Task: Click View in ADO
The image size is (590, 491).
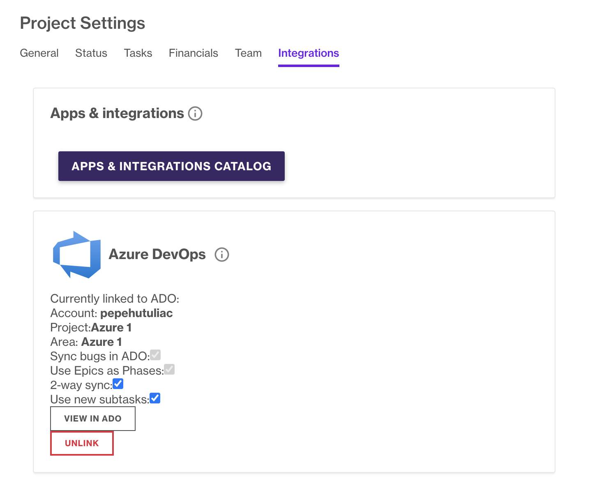Action: pos(92,418)
